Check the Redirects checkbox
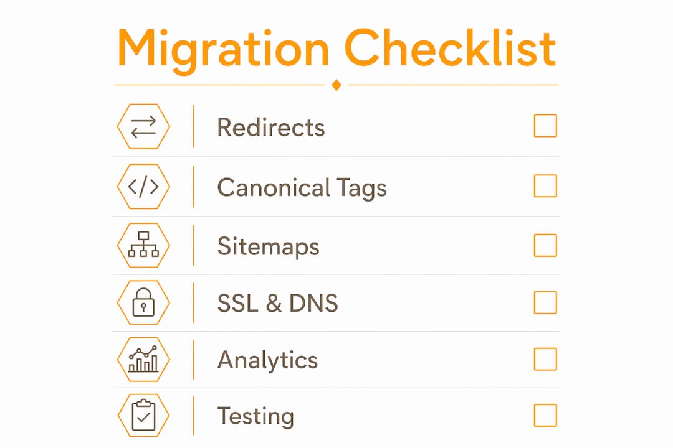673x448 pixels. click(x=545, y=126)
